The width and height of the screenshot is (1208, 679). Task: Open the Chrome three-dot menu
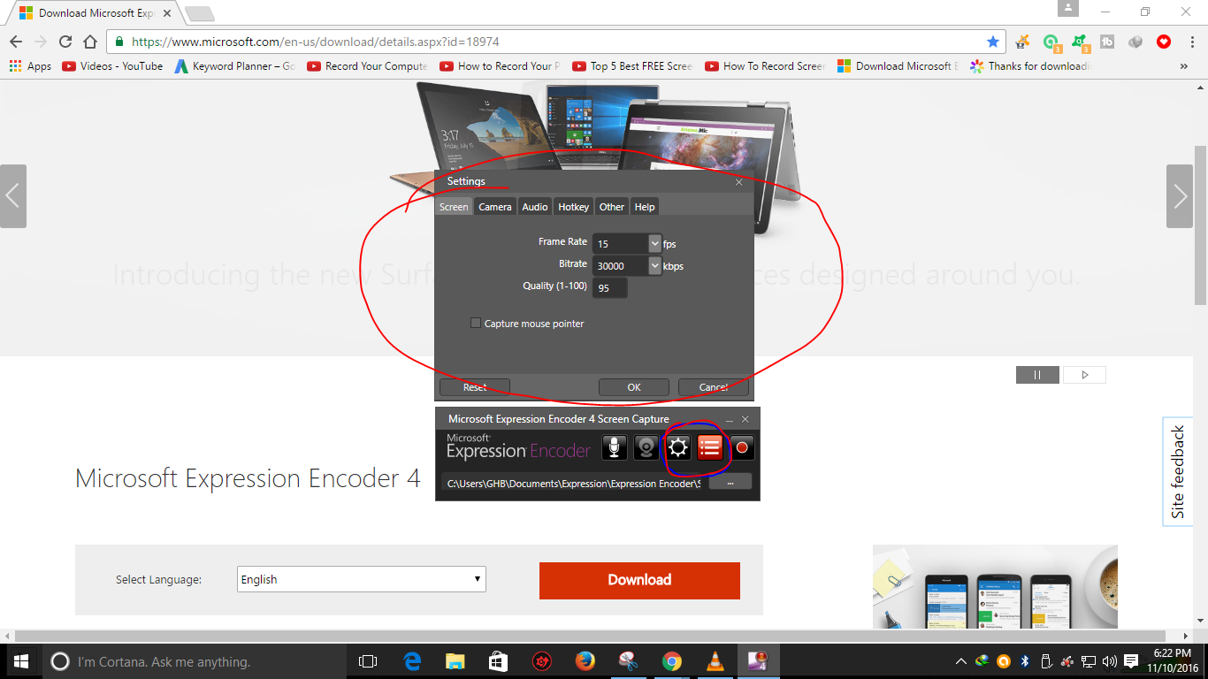pos(1191,42)
